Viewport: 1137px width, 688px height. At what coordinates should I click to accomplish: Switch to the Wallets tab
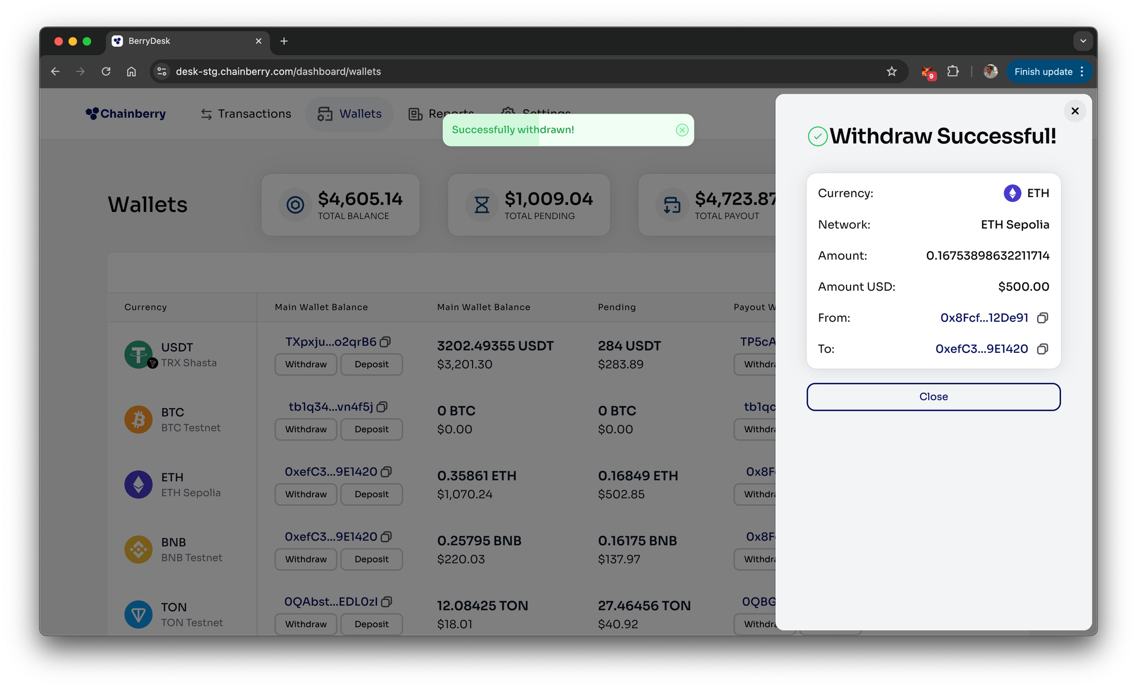(350, 114)
